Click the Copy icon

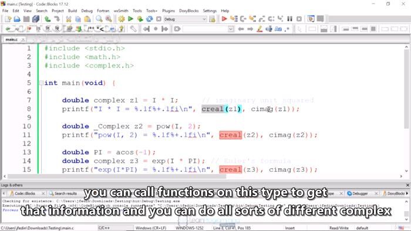click(78, 19)
